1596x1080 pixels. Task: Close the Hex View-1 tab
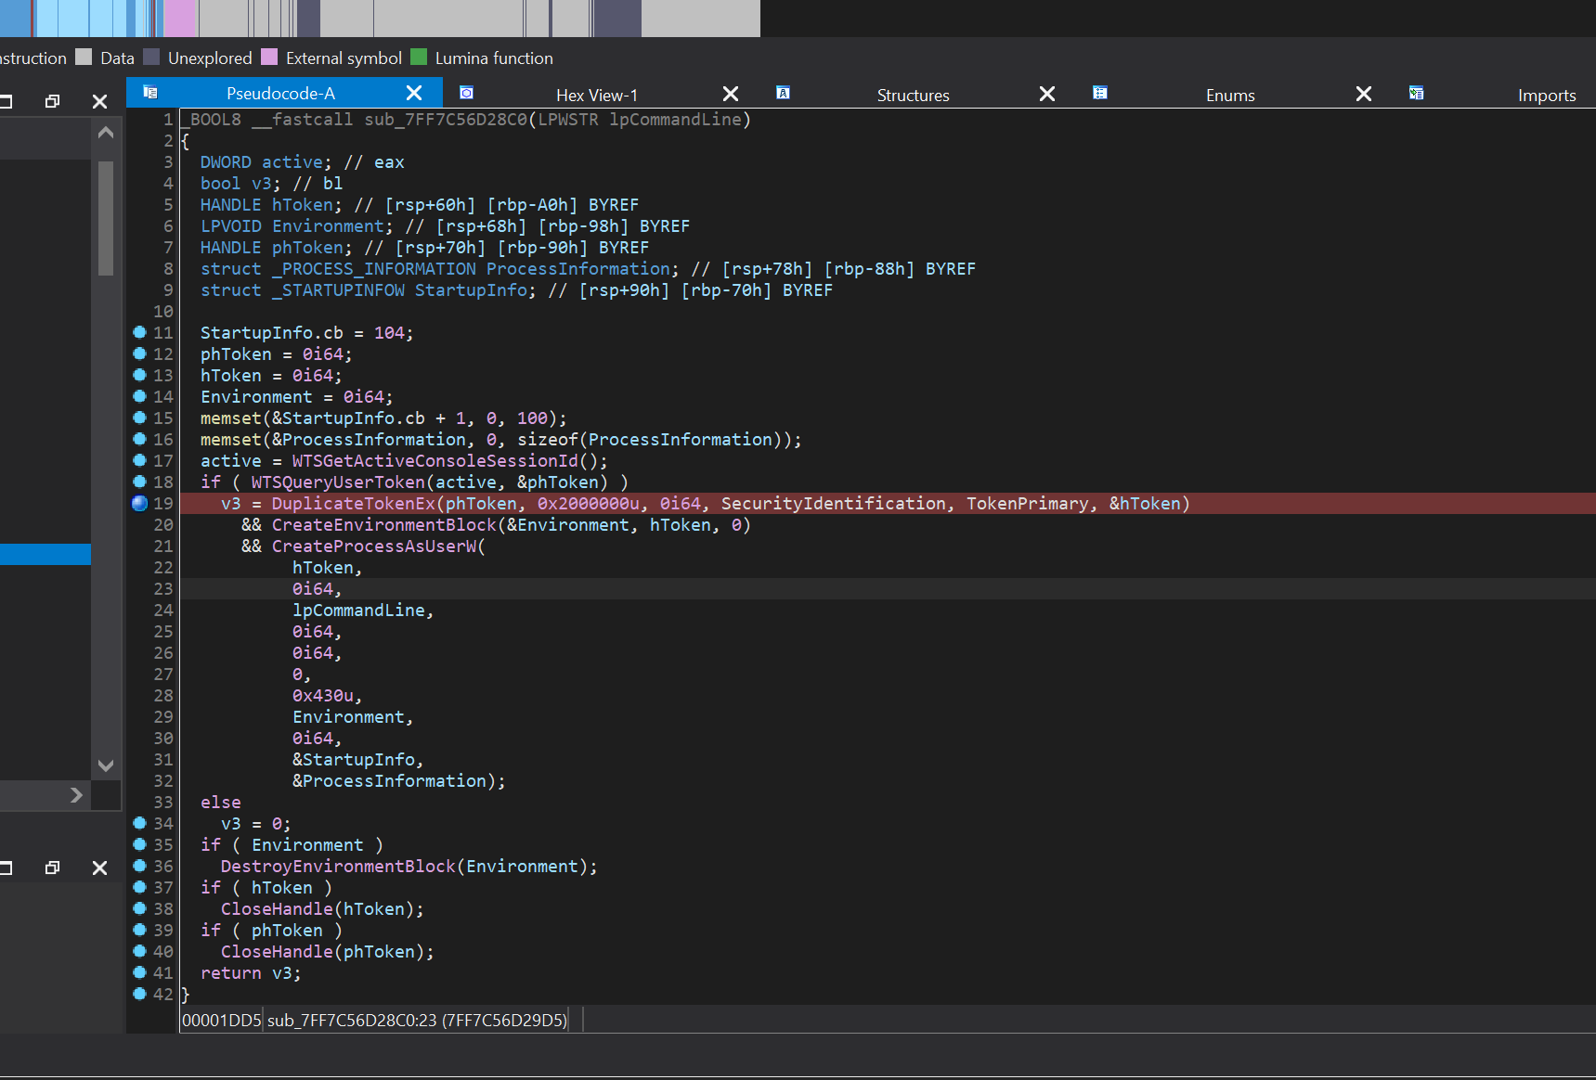coord(731,94)
